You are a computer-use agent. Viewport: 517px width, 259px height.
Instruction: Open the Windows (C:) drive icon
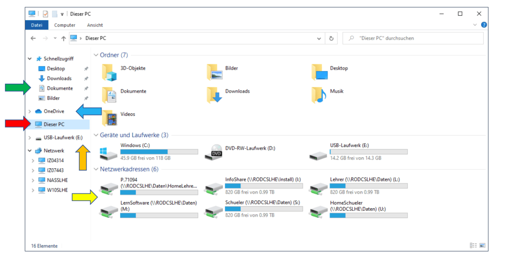[x=107, y=151]
